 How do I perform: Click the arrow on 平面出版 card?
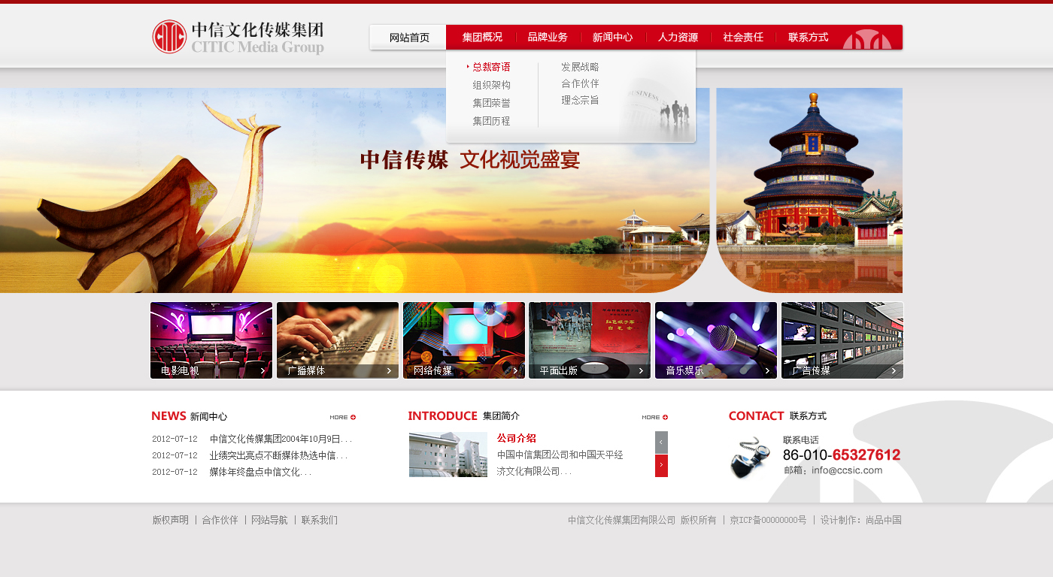[641, 370]
